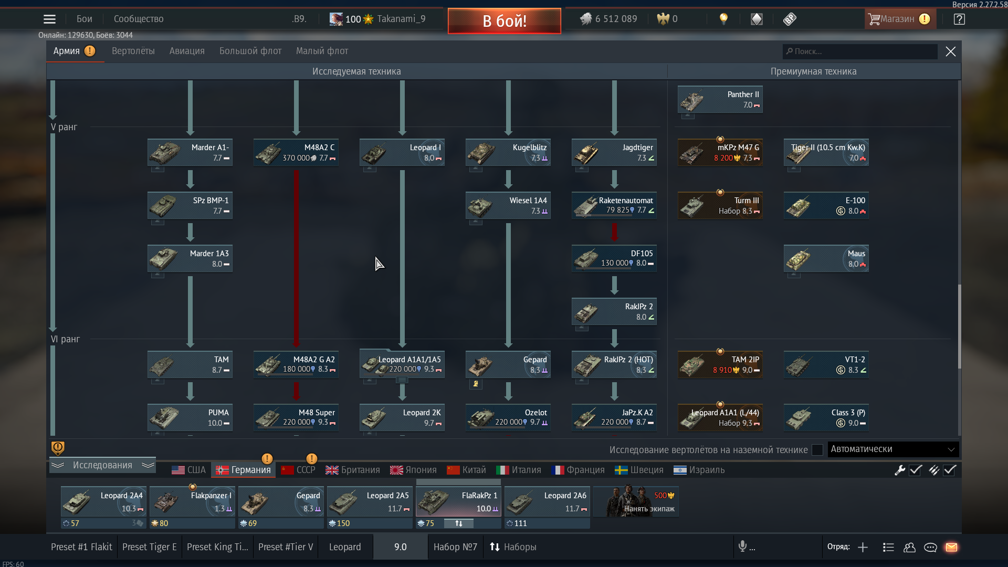Open the Бои menu

click(x=85, y=19)
